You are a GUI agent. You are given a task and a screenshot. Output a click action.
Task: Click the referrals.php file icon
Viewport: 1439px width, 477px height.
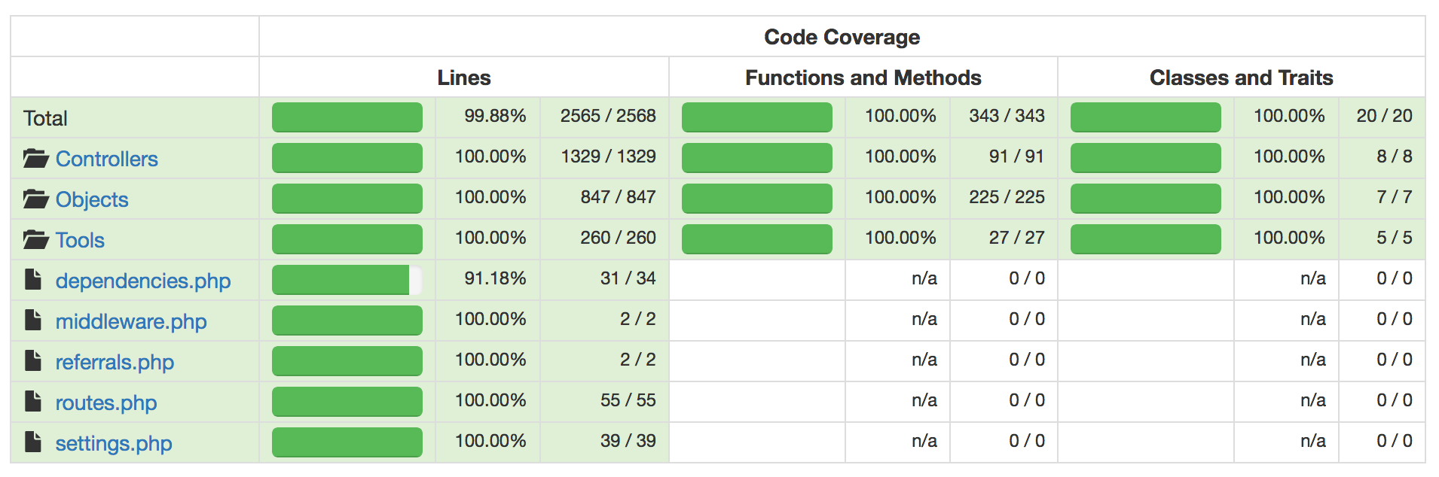(33, 361)
